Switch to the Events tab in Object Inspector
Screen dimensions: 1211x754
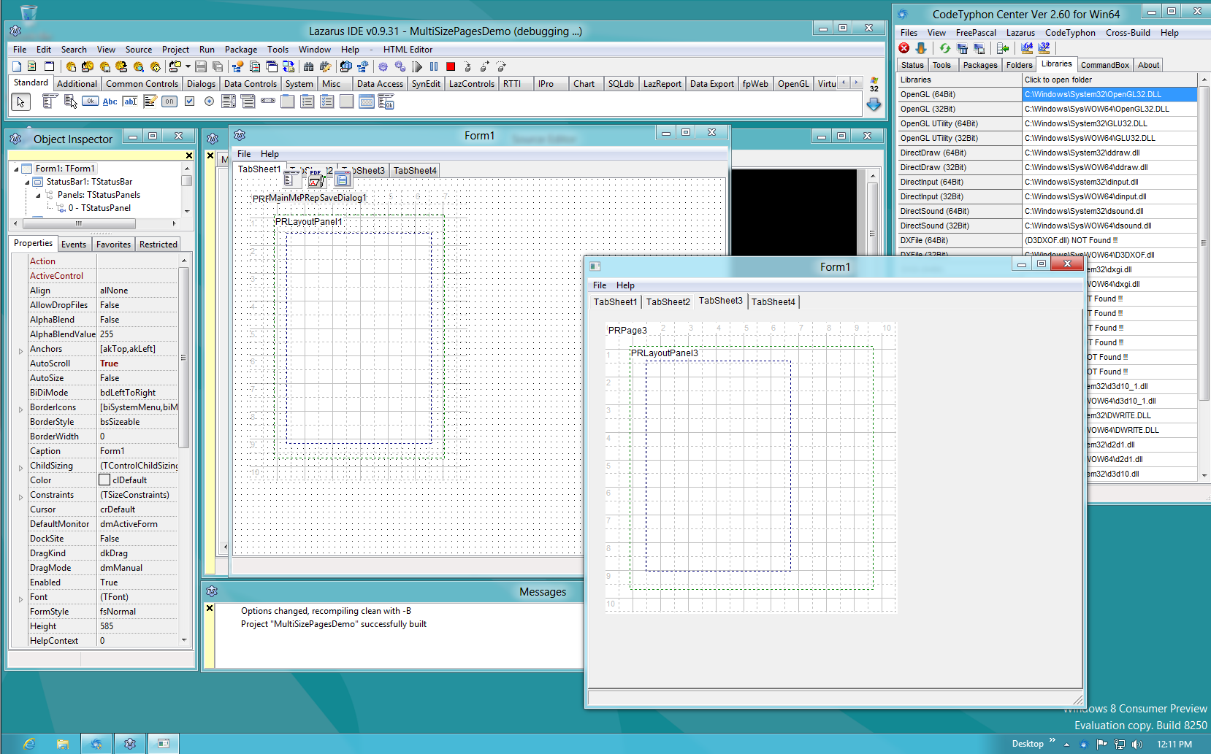tap(74, 245)
